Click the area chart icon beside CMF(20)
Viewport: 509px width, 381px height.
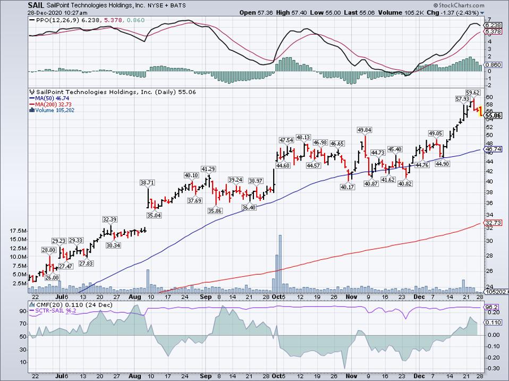pyautogui.click(x=32, y=304)
